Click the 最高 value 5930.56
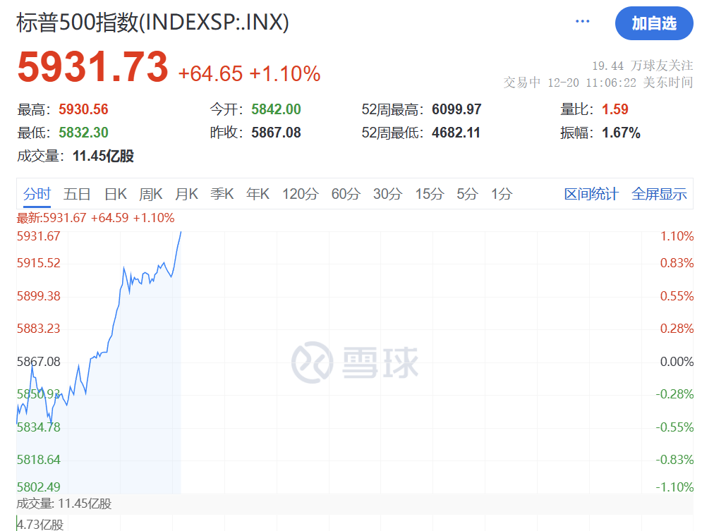This screenshot has height=531, width=714. point(83,109)
